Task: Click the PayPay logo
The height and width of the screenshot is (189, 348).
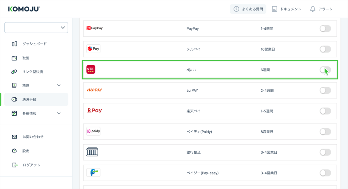Action: pos(94,28)
